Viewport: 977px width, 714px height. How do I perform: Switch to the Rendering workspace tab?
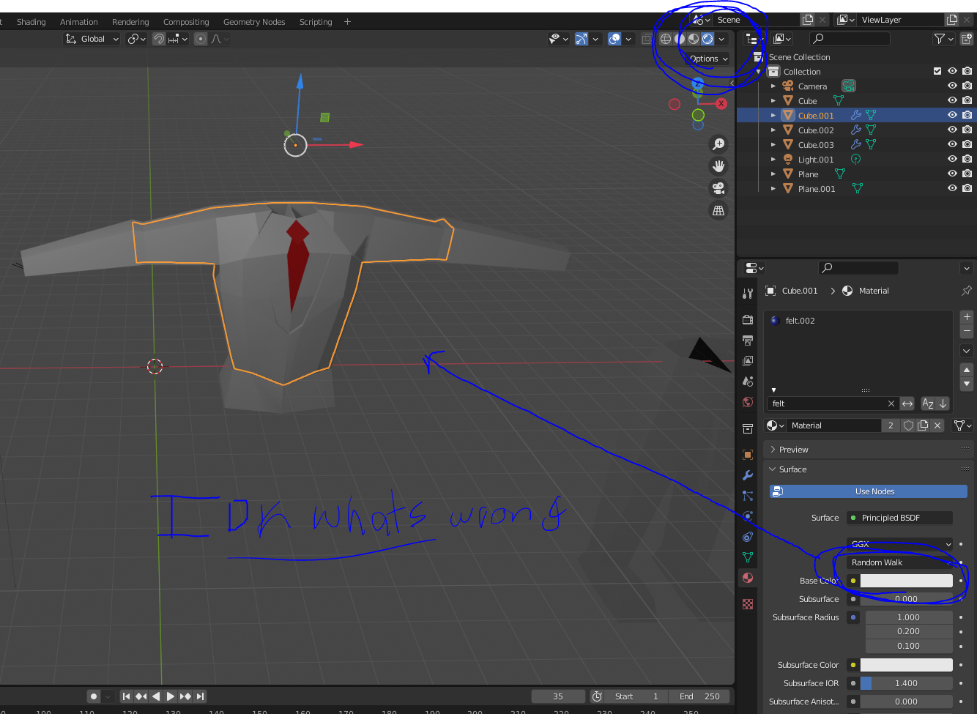point(130,22)
